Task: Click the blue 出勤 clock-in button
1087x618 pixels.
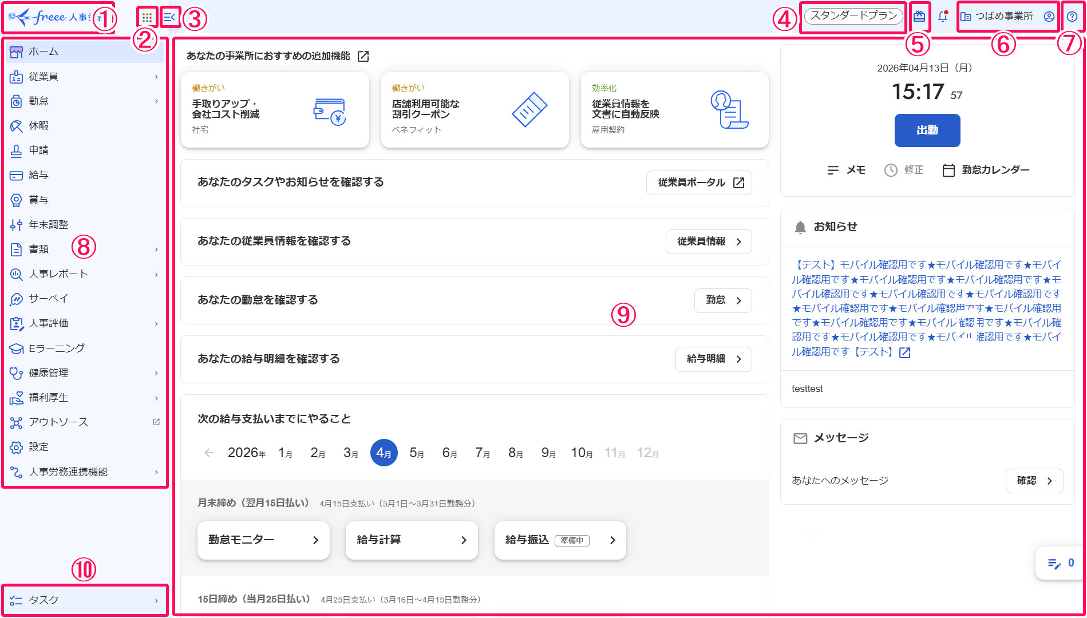Action: [927, 130]
